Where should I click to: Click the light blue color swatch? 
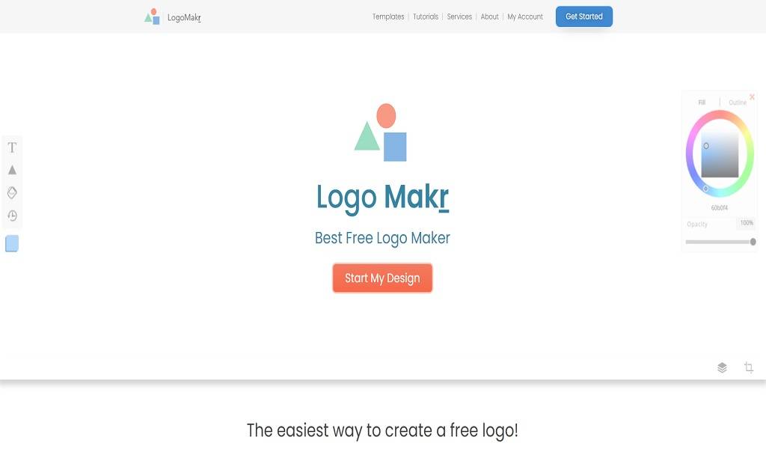pos(12,243)
